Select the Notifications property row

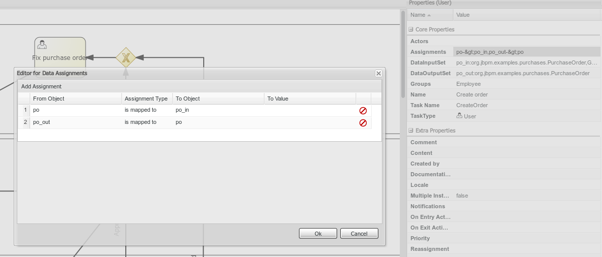[x=504, y=207]
